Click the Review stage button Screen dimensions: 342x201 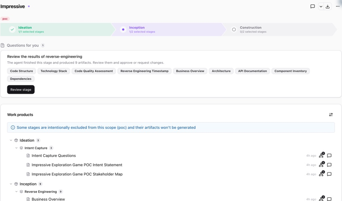point(21,90)
